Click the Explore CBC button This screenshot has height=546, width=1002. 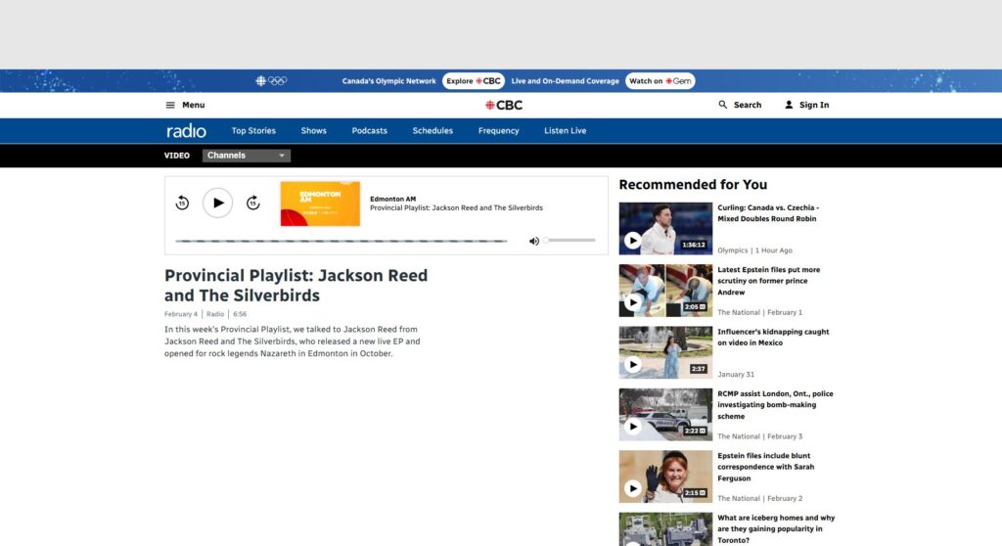474,81
